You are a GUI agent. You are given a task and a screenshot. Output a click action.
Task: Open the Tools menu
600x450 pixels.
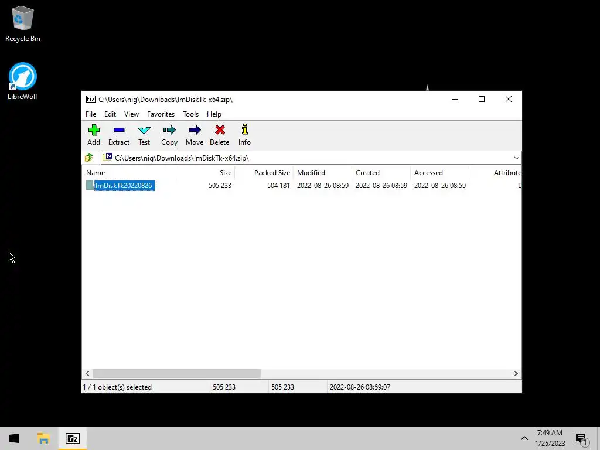[190, 114]
